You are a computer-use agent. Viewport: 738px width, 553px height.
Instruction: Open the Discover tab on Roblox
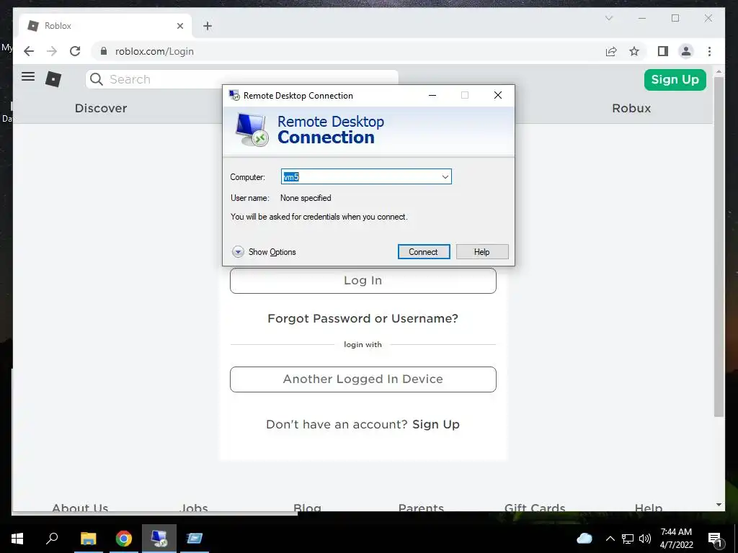point(101,108)
